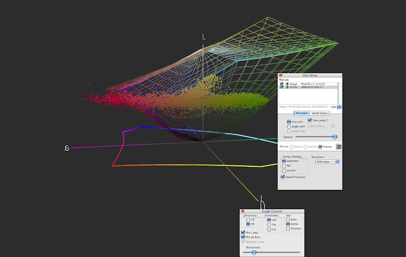
Task: Uncheck Plot ab Axes in Graph Control
Action: 243,237
